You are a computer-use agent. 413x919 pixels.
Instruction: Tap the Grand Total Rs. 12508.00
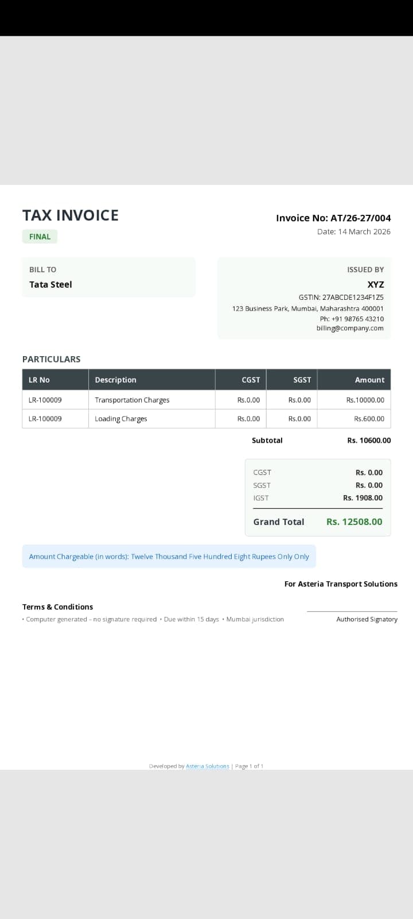tap(354, 522)
